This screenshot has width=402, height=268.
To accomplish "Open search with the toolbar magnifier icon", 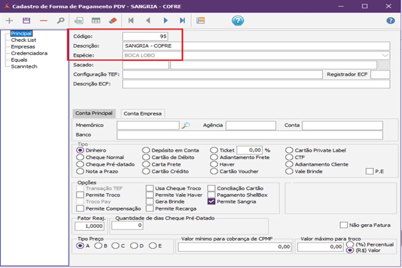I will pyautogui.click(x=61, y=20).
